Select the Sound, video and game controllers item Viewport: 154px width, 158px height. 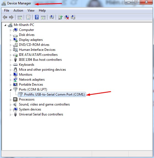(44, 104)
